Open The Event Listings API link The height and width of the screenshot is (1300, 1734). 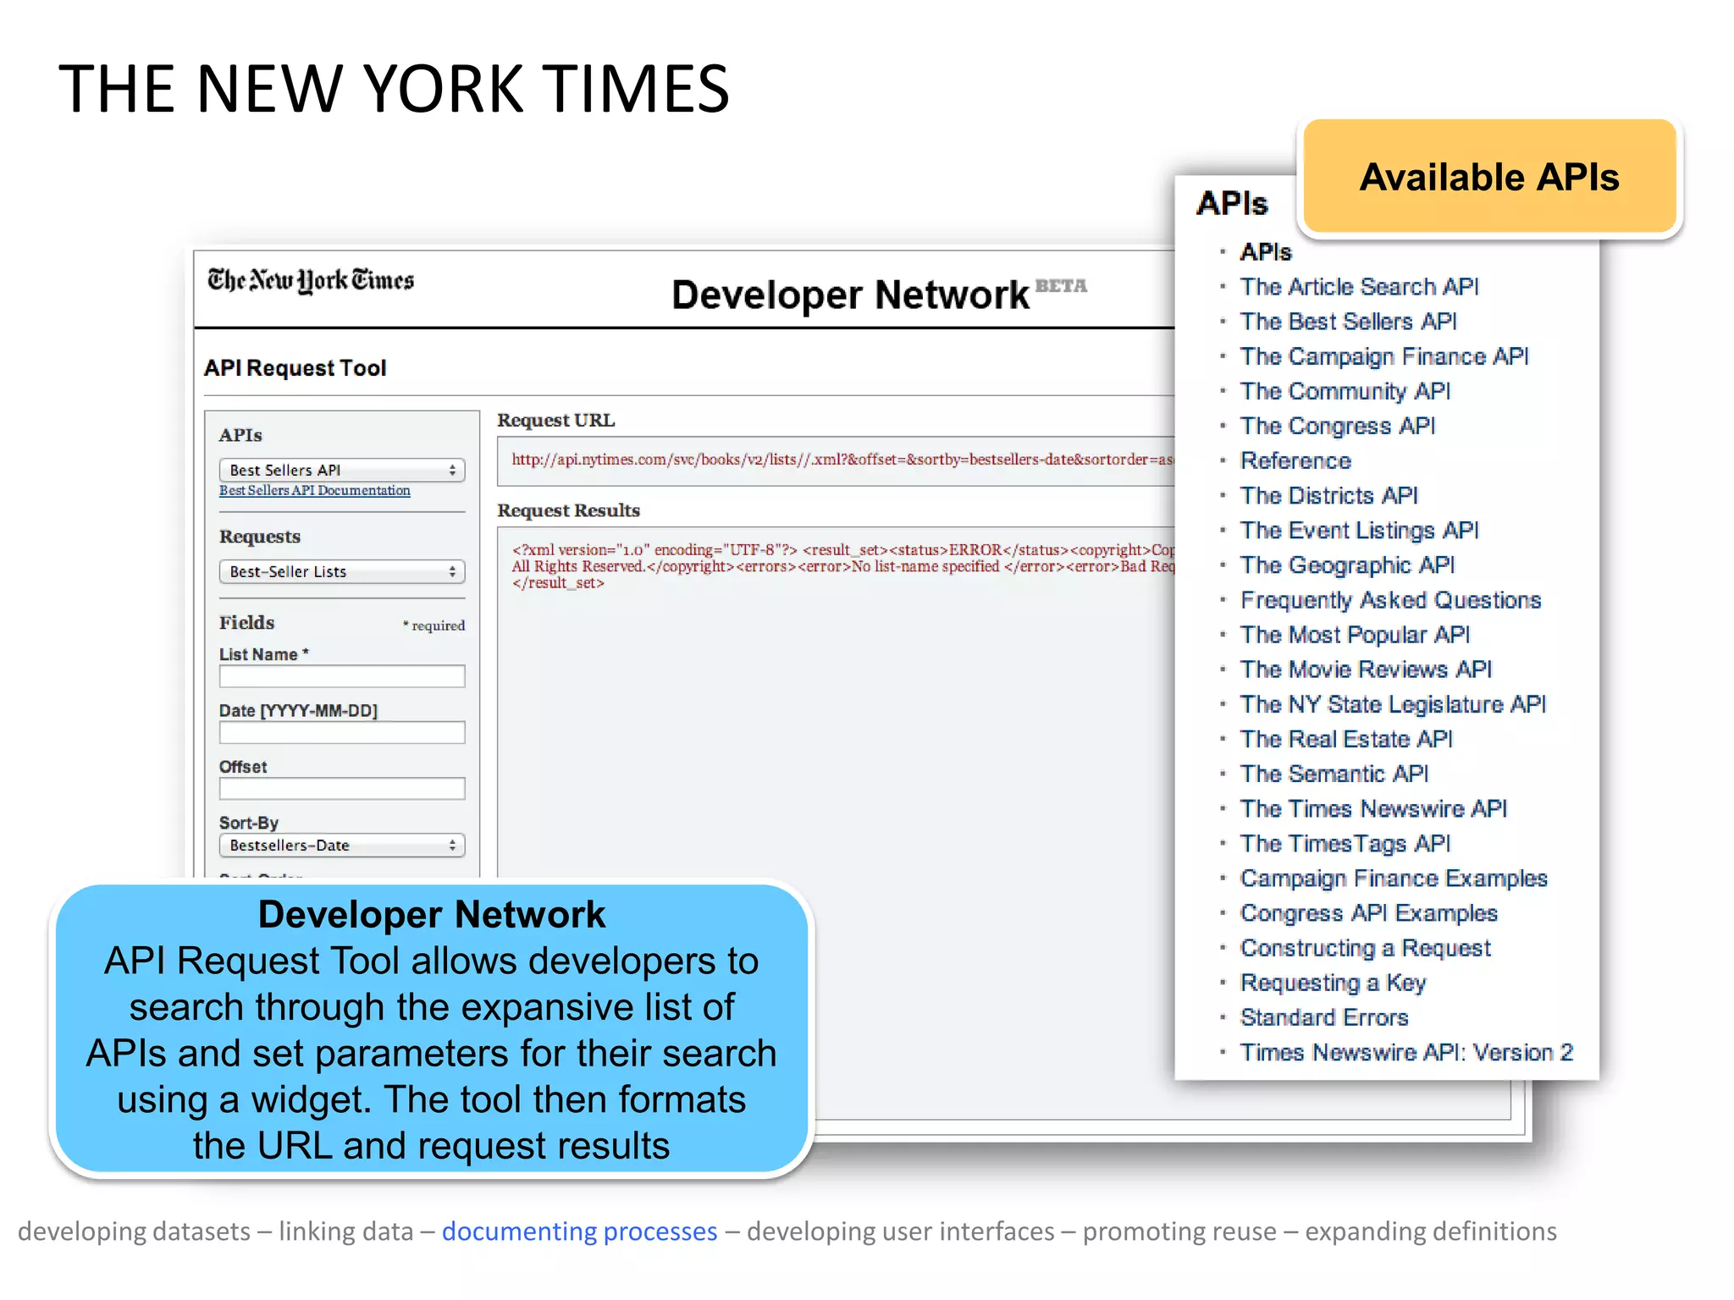coord(1359,530)
